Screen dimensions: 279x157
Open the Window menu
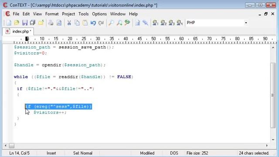(x=118, y=14)
